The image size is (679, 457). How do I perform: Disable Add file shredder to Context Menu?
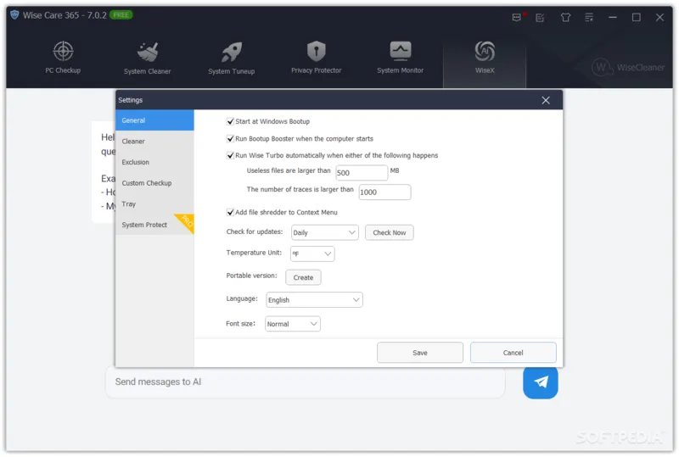coord(231,213)
